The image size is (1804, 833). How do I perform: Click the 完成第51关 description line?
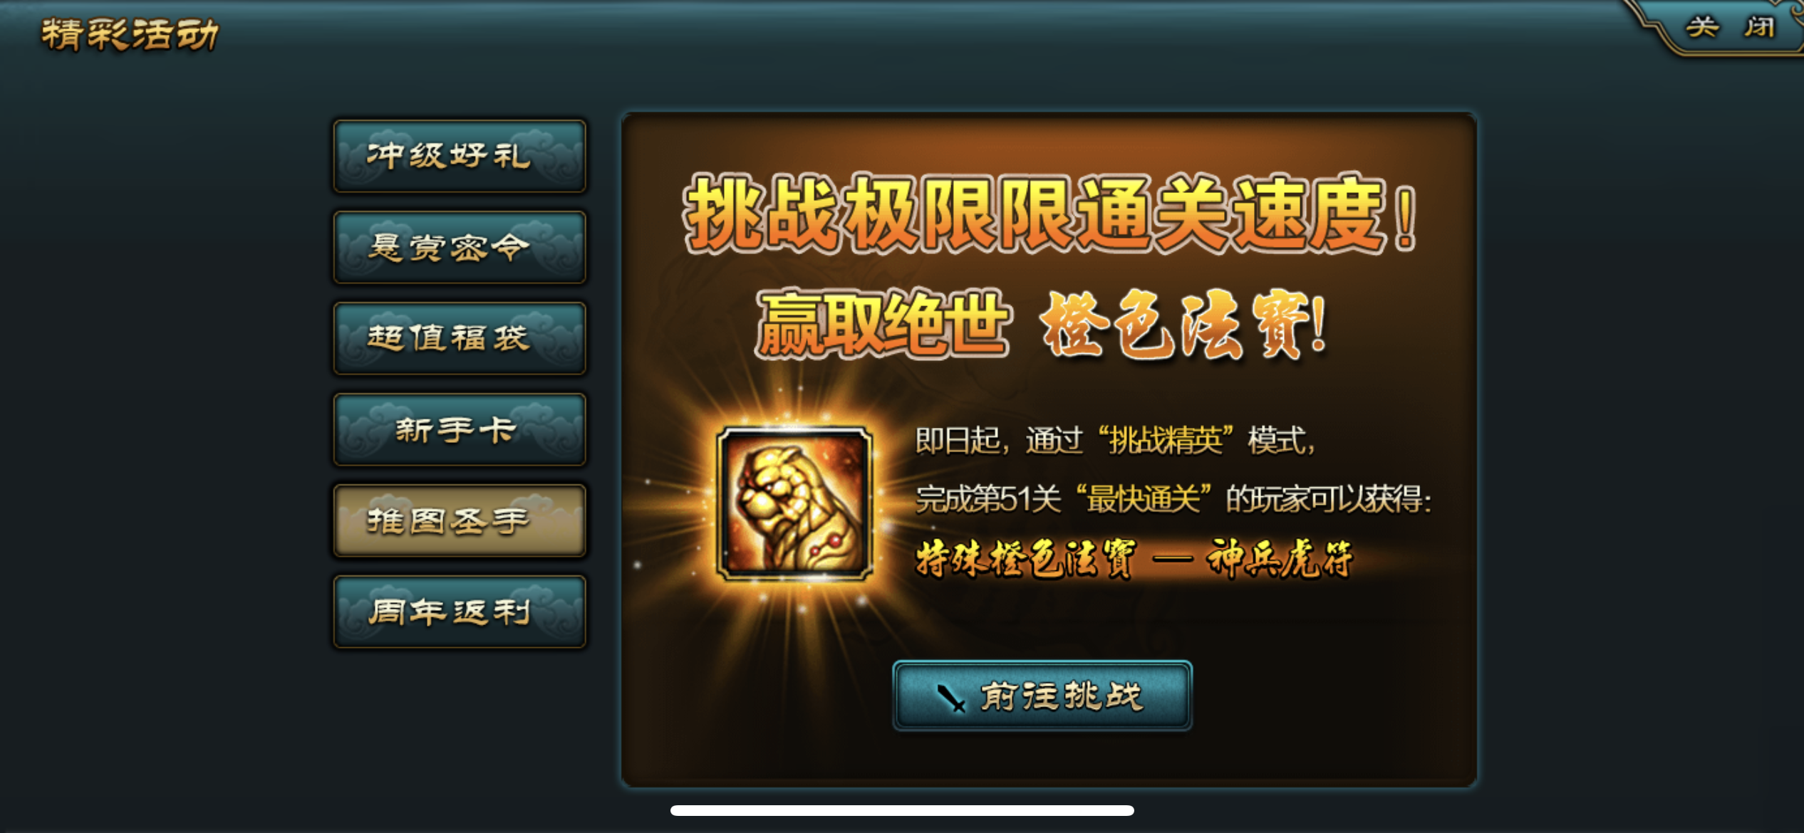click(x=1173, y=498)
